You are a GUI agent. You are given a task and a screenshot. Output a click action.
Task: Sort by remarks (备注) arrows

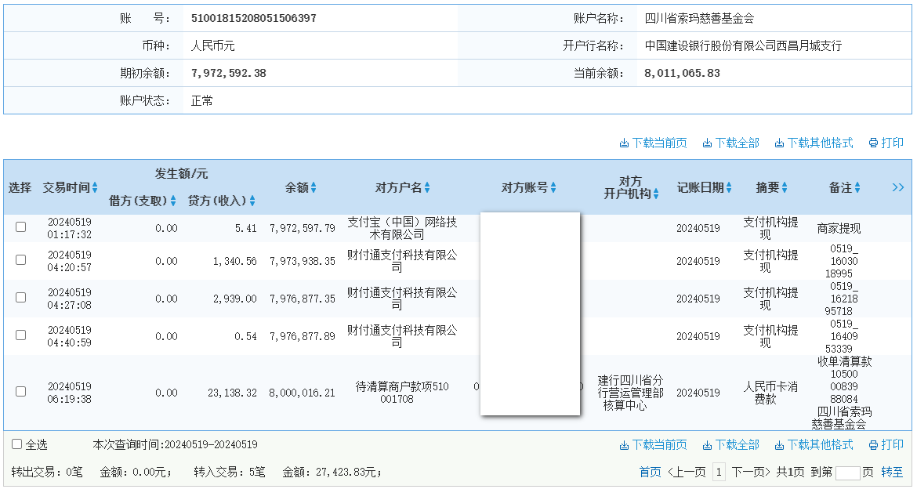857,188
